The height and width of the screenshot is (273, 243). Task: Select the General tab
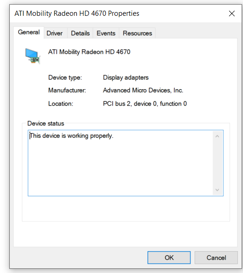point(29,33)
